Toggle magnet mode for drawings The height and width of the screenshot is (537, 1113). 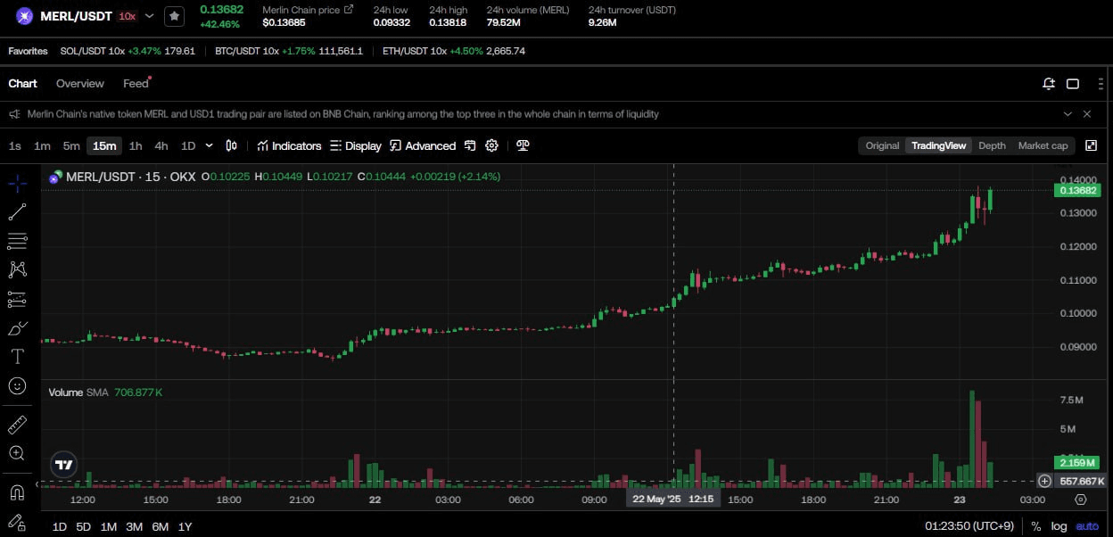tap(17, 492)
